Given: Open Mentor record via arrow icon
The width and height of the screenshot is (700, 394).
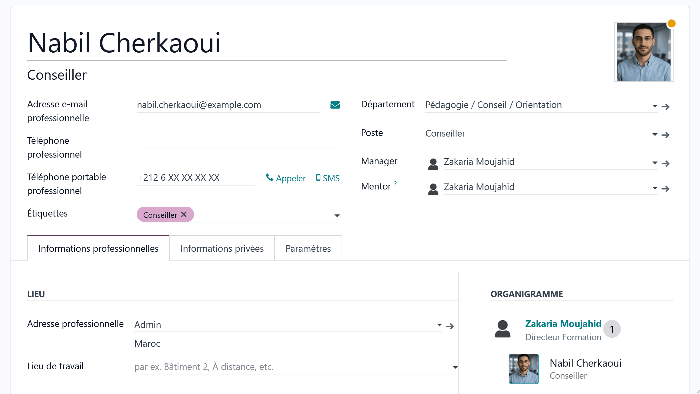Looking at the screenshot, I should tap(665, 189).
